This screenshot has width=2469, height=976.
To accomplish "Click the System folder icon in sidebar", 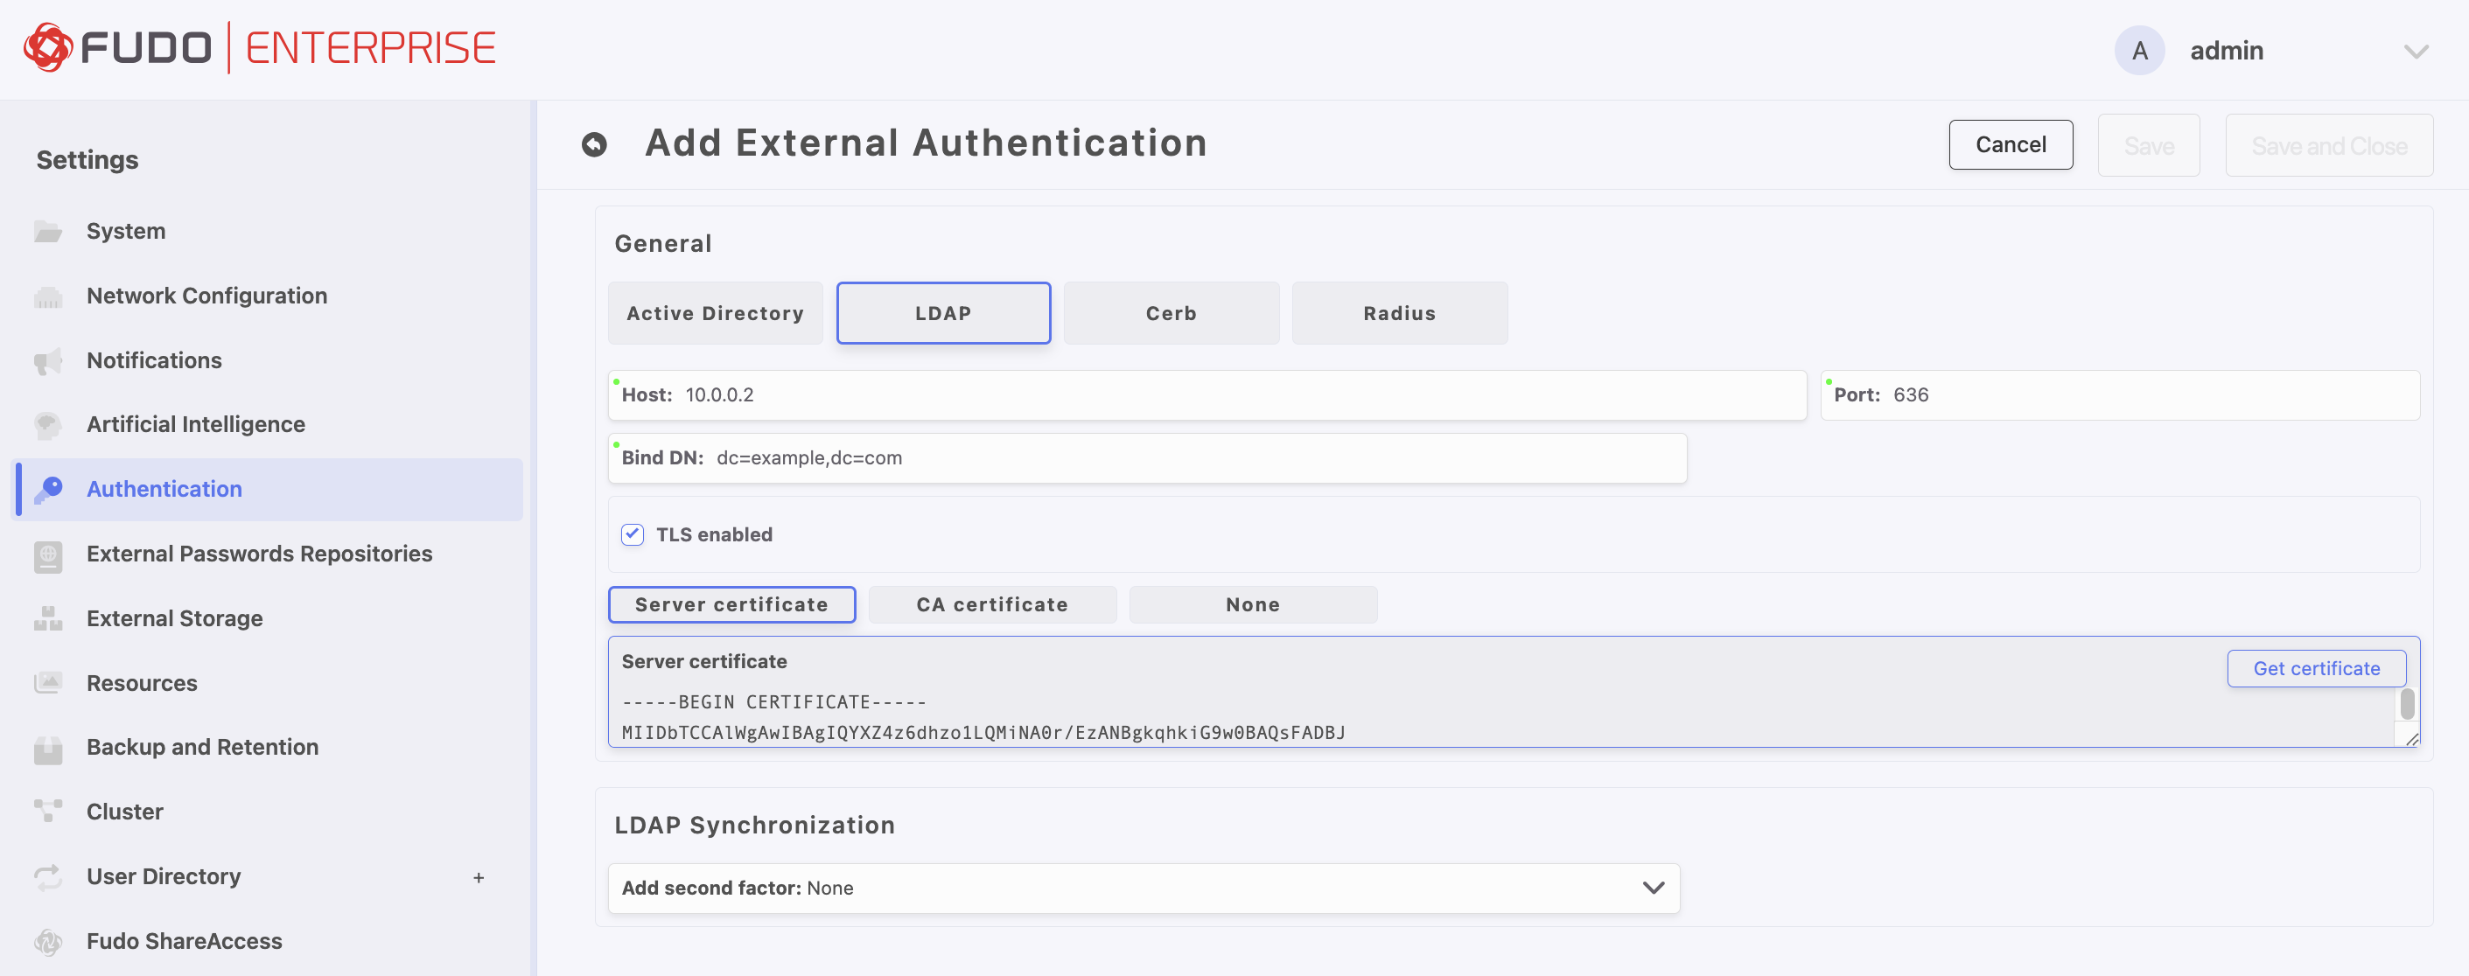I will 48,232.
